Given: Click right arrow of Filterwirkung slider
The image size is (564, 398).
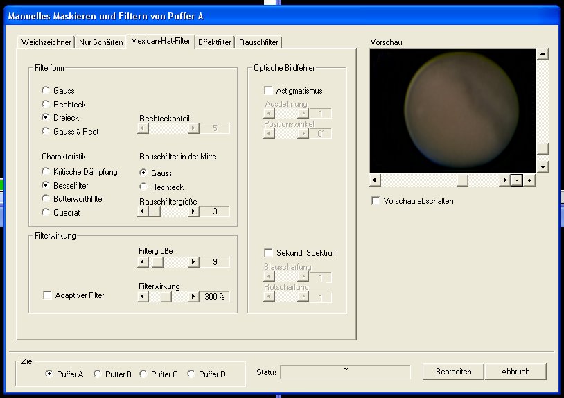Looking at the screenshot, I should [x=193, y=296].
